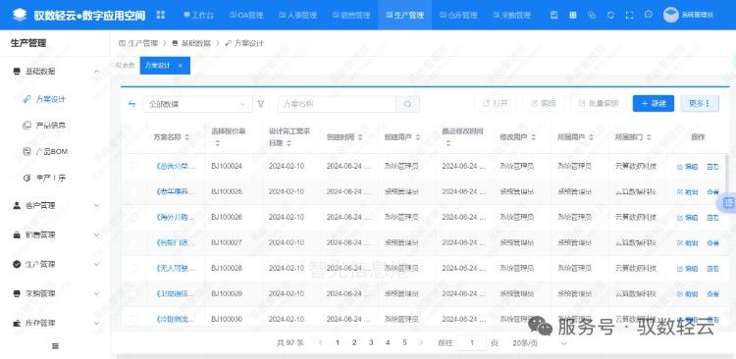Click the 方案名称 search field

pos(337,104)
